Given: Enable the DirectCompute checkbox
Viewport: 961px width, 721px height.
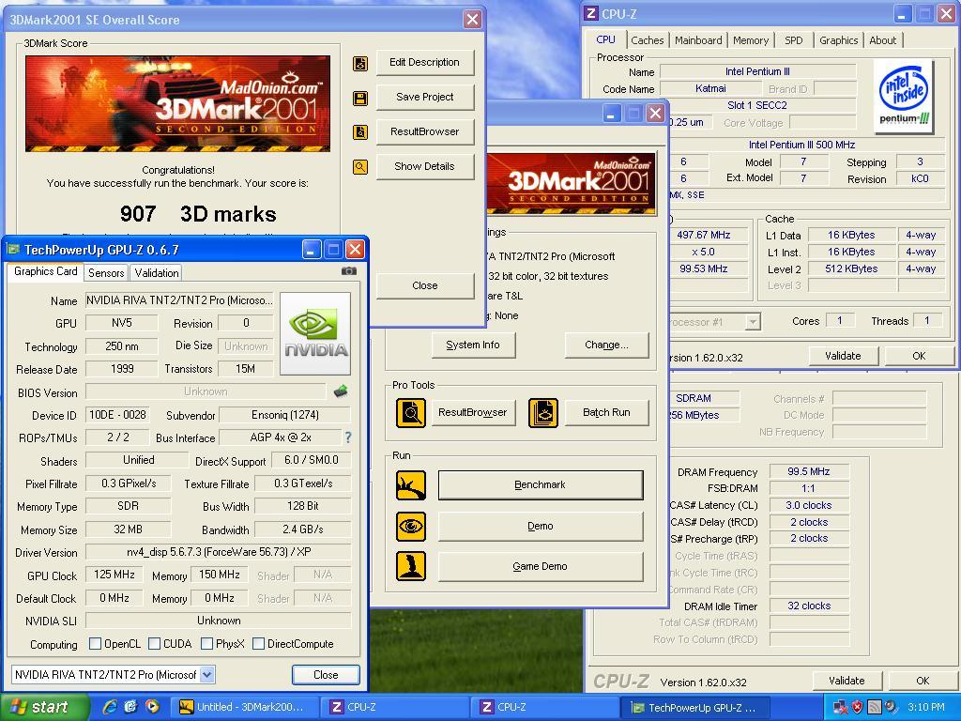Looking at the screenshot, I should pos(259,643).
